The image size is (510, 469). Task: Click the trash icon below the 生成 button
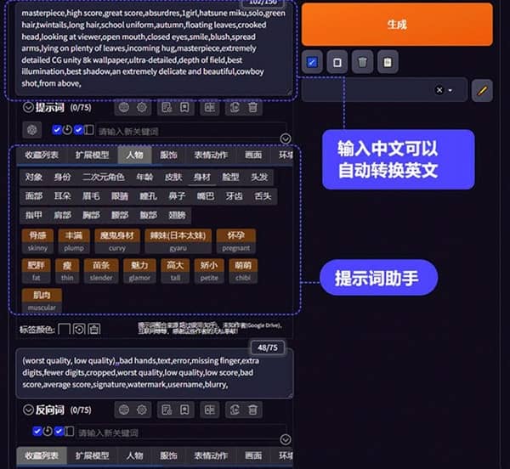pyautogui.click(x=362, y=62)
